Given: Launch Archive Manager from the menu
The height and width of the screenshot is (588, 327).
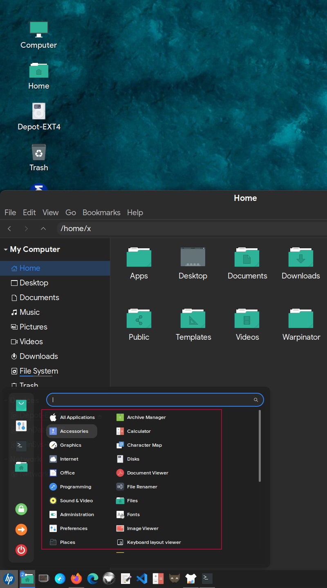Looking at the screenshot, I should pyautogui.click(x=146, y=417).
